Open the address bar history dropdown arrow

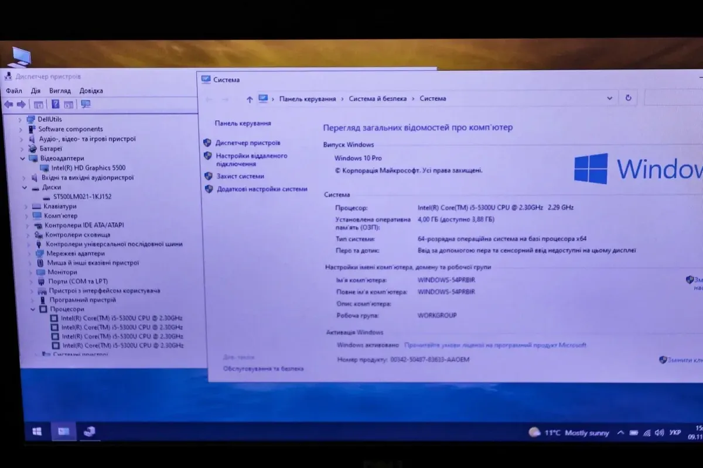click(610, 98)
